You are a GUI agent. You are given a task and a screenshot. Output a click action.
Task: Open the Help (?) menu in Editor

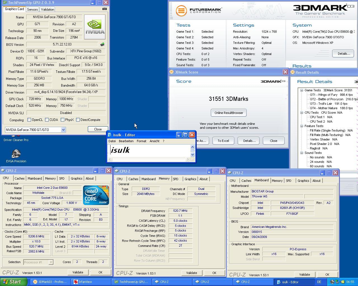(164, 141)
